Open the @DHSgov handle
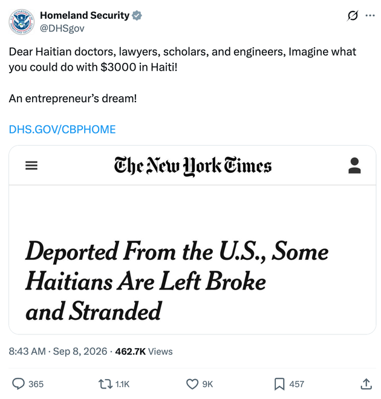Viewport: 381px width, 399px height. pyautogui.click(x=62, y=28)
